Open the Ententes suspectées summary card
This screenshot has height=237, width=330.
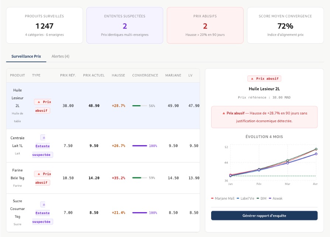pos(125,25)
